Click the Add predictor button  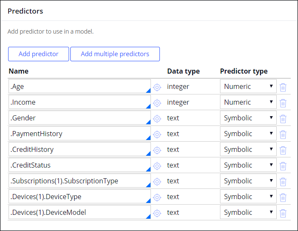(x=38, y=54)
